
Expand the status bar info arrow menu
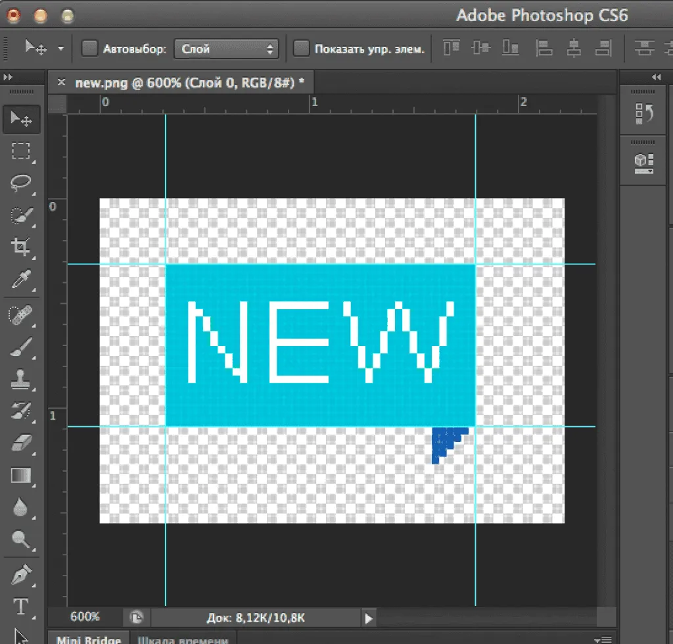[368, 618]
